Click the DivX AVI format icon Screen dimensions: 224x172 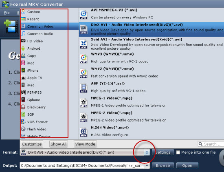click(83, 29)
